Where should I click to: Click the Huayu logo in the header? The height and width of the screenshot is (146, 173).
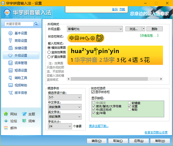click(x=7, y=12)
